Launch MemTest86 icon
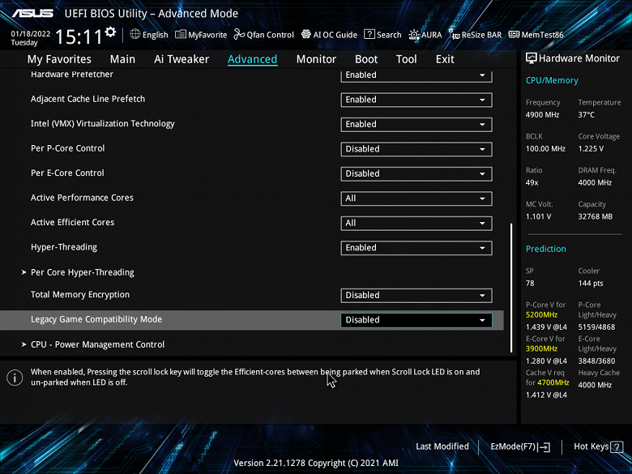 coord(514,35)
